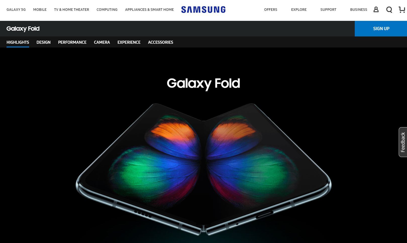Image resolution: width=407 pixels, height=243 pixels.
Task: Switch to the PERFORMANCE tab
Action: point(72,42)
